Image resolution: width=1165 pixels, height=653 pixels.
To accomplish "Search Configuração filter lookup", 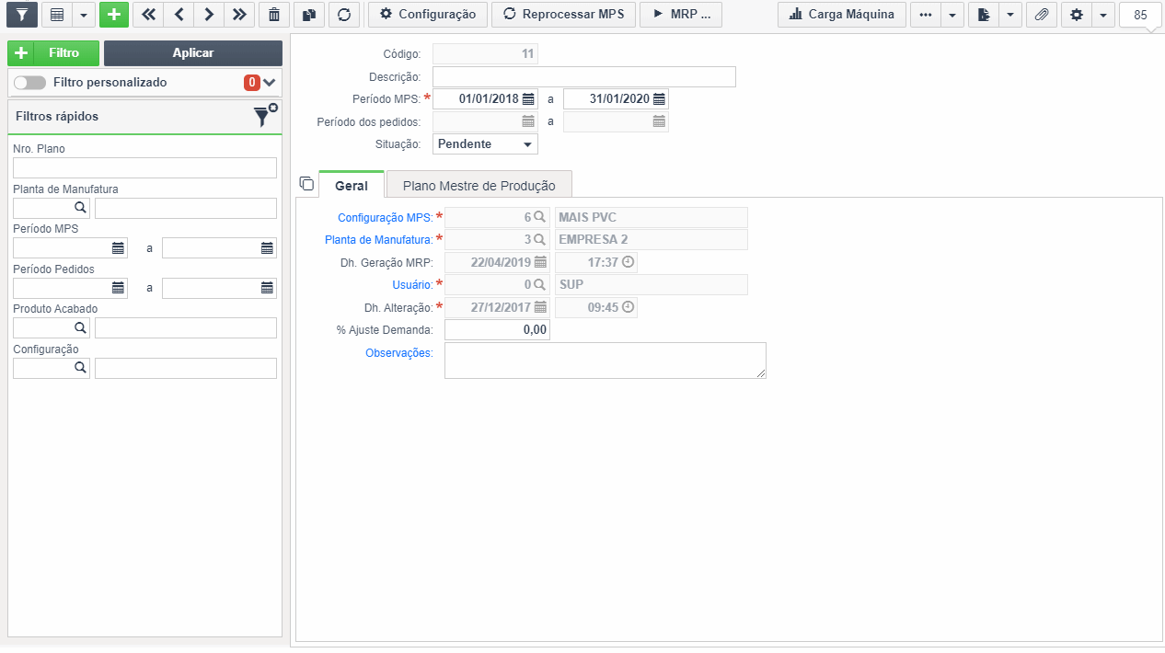I will [80, 368].
